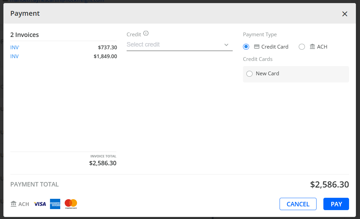This screenshot has width=360, height=219.
Task: Close the Payment dialog
Action: (x=345, y=14)
